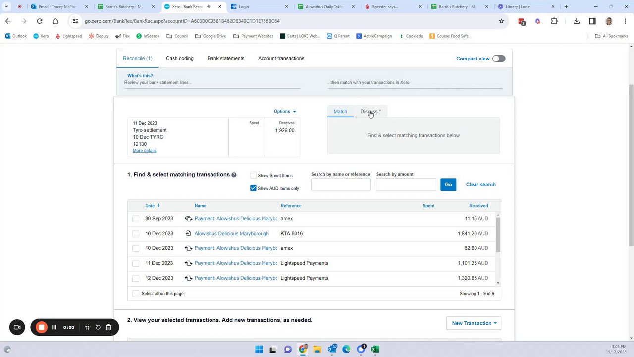
Task: Open the browser tab search dropdown
Action: [6, 7]
